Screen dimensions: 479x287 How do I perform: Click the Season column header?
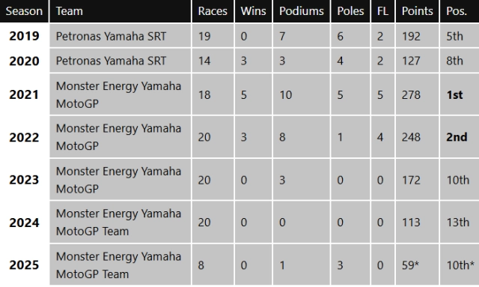24,11
